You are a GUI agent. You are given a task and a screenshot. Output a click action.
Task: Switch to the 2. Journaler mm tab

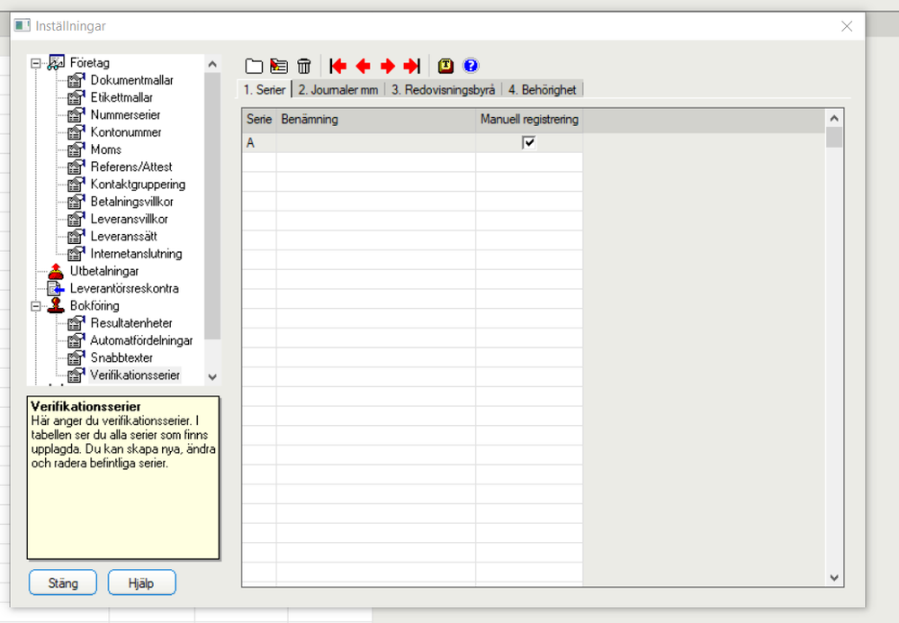pyautogui.click(x=337, y=89)
